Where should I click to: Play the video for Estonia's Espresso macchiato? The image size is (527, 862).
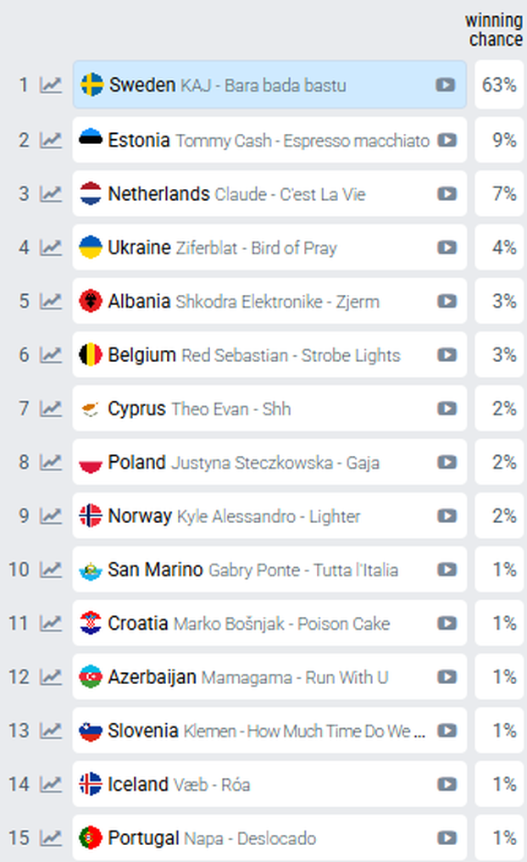(447, 140)
